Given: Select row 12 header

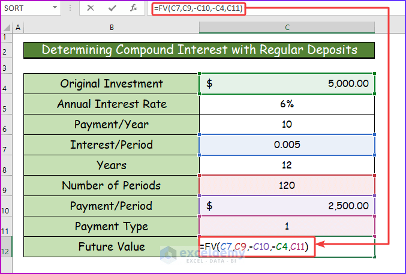Looking at the screenshot, I should coord(7,247).
